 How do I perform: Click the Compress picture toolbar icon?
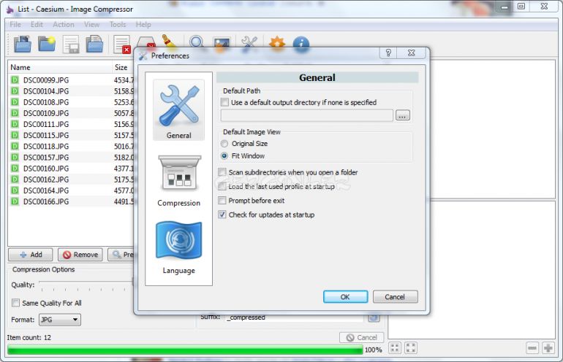222,42
